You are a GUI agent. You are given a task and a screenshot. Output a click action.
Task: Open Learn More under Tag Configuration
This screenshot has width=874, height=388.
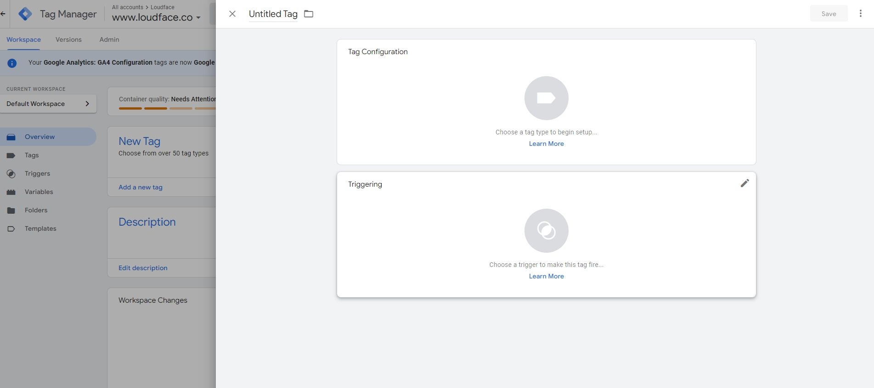pyautogui.click(x=546, y=144)
